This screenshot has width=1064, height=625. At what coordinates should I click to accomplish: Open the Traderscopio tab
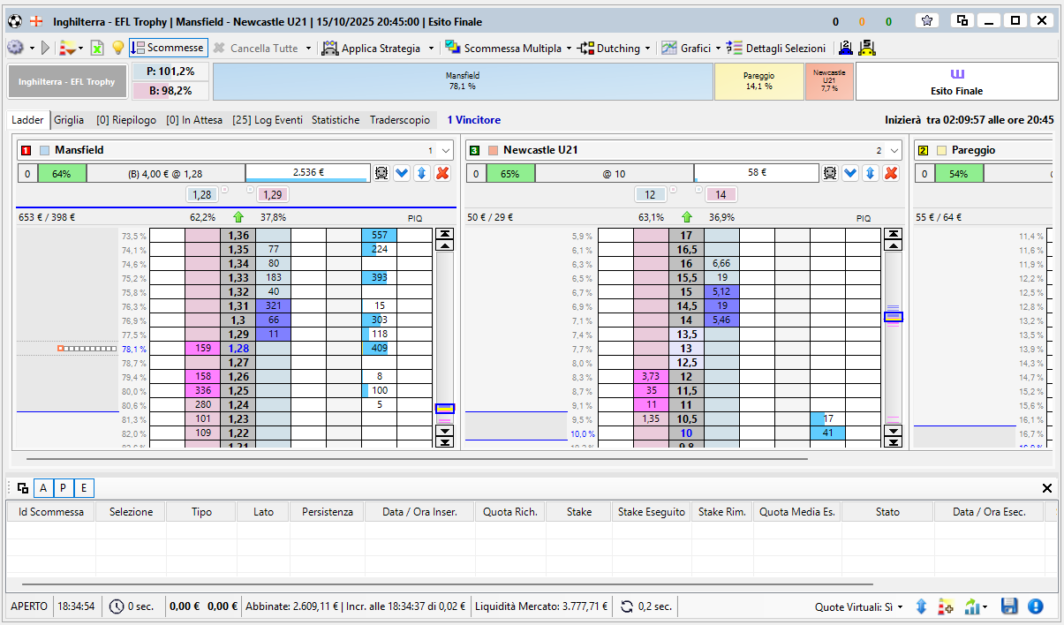click(400, 120)
